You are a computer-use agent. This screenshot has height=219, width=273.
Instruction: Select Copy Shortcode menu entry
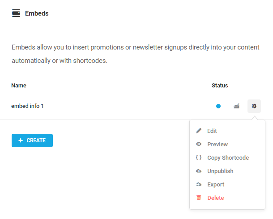(228, 157)
